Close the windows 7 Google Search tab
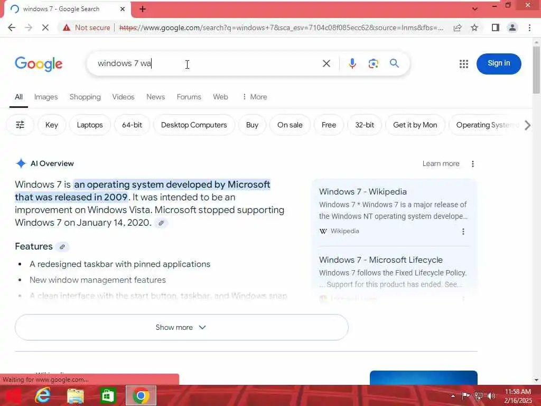Image resolution: width=541 pixels, height=406 pixels. click(123, 9)
